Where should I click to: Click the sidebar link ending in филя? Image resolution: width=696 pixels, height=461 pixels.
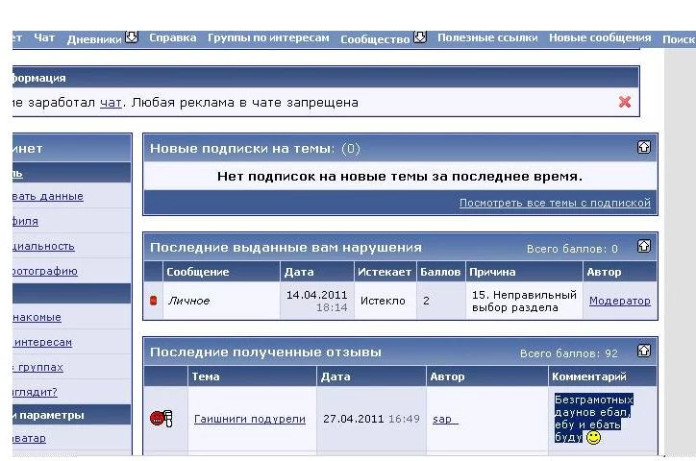tap(25, 221)
